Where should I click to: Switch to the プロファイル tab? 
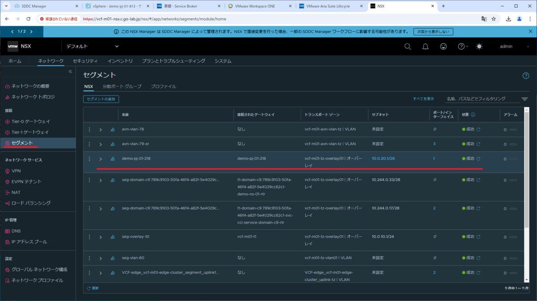tap(163, 86)
